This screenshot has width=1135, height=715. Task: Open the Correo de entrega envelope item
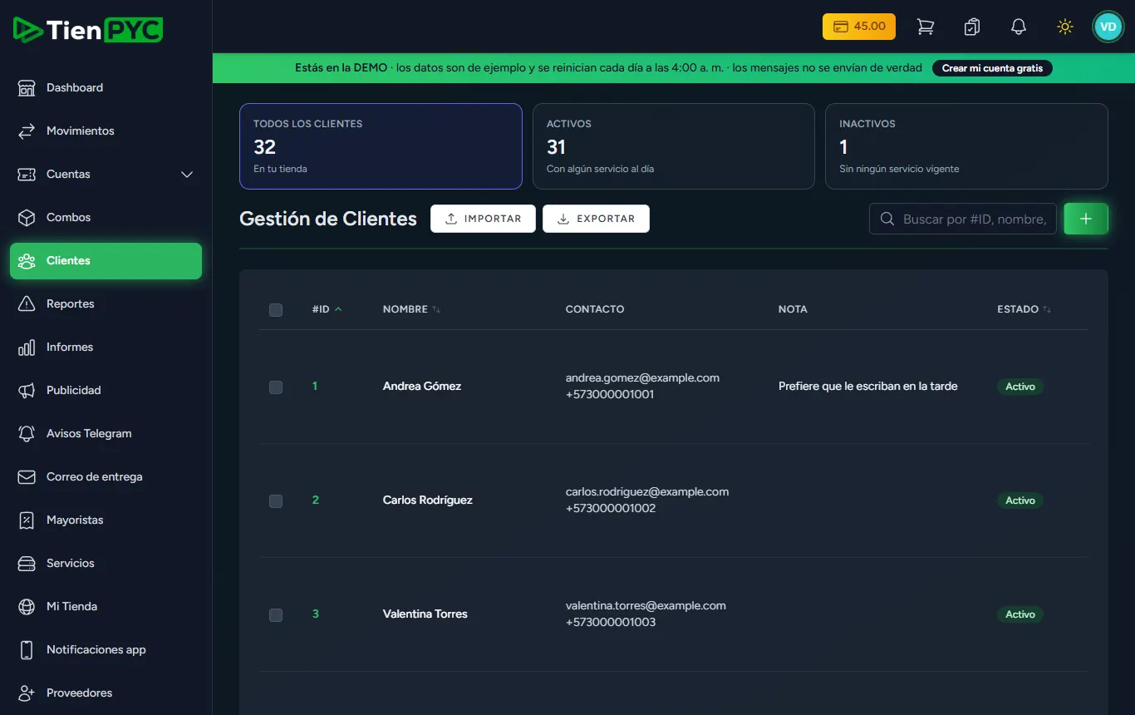click(106, 476)
